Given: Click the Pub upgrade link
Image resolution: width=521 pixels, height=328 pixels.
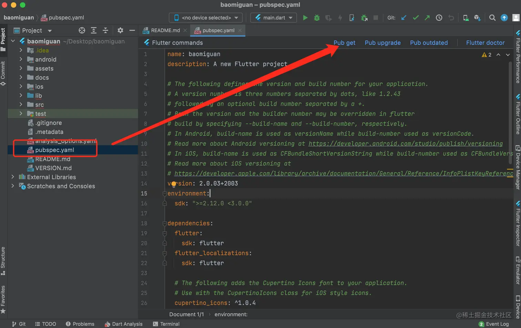Looking at the screenshot, I should (x=382, y=43).
